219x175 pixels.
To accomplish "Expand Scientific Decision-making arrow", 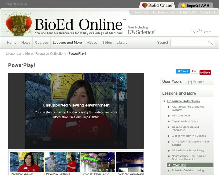I will pos(169,171).
